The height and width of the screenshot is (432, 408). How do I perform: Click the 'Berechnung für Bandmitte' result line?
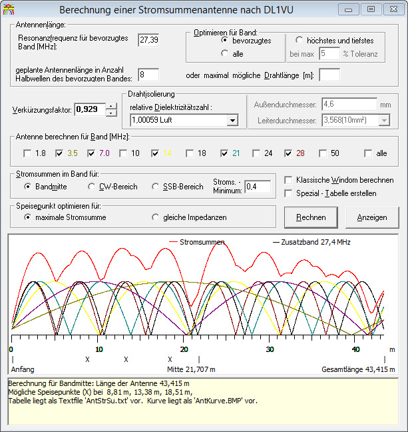pos(99,383)
